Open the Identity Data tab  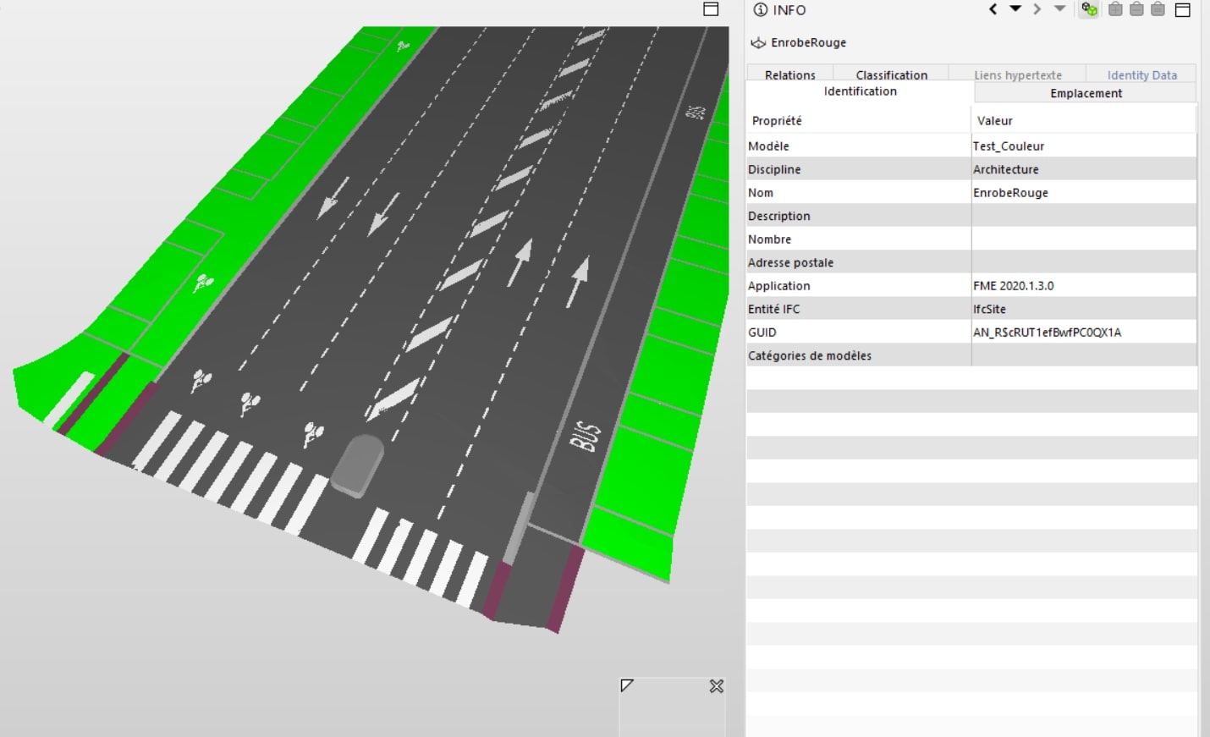tap(1141, 74)
